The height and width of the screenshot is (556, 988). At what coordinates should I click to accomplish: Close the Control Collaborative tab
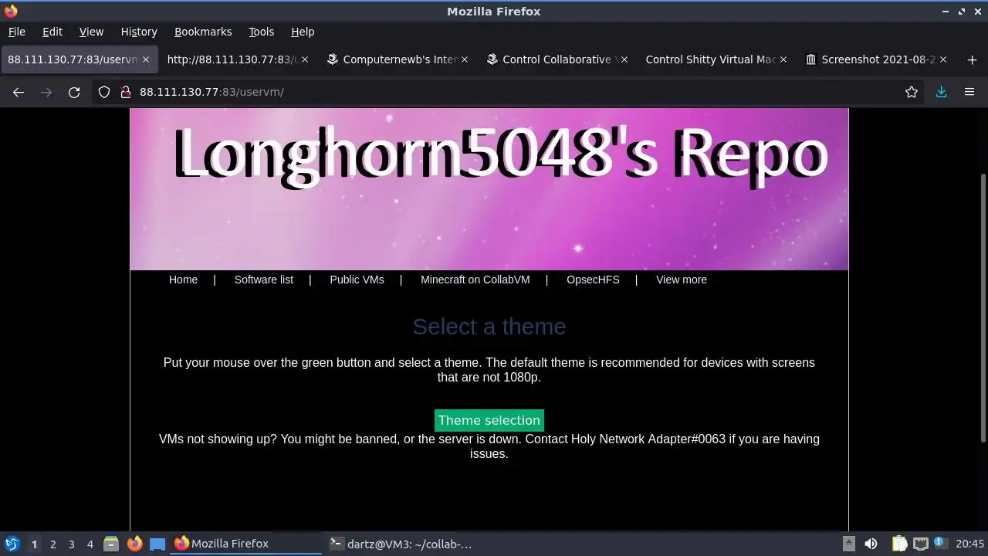click(x=624, y=59)
